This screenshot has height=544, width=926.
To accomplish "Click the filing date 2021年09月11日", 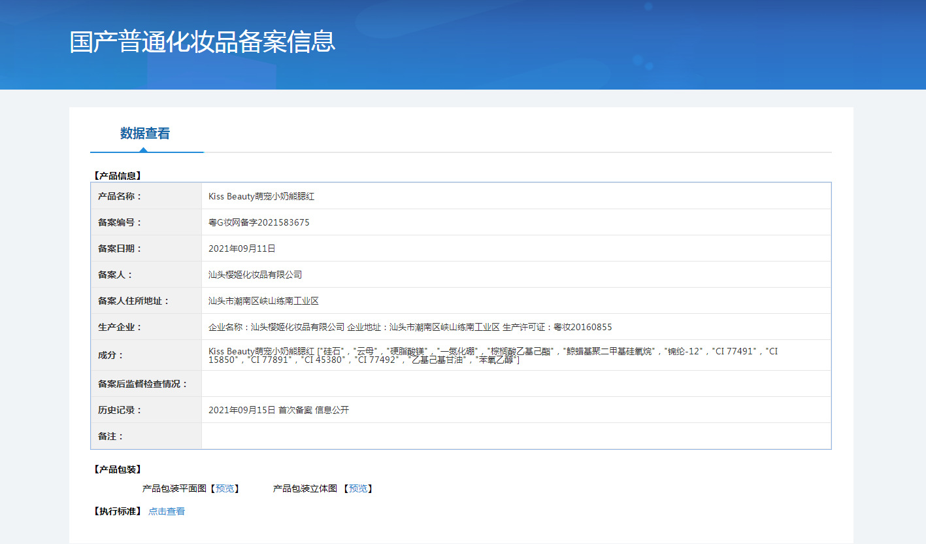I will click(242, 248).
